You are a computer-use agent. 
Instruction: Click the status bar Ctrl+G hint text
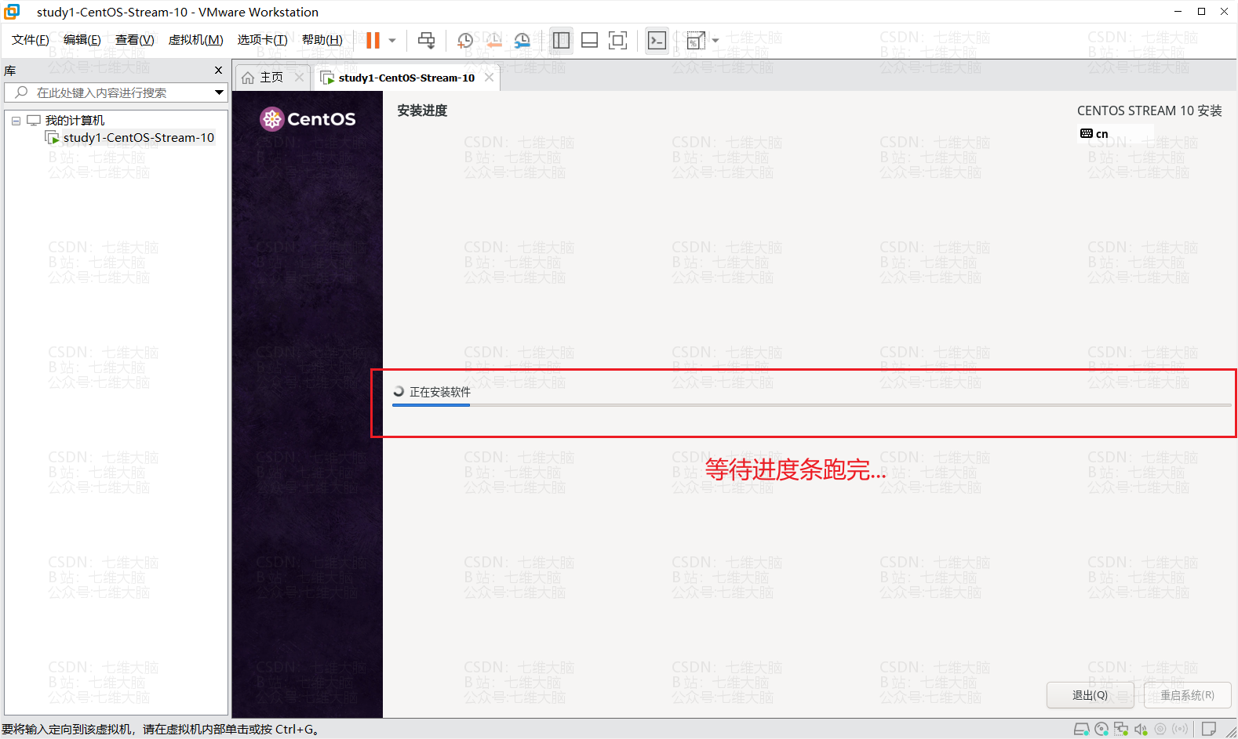coord(162,730)
